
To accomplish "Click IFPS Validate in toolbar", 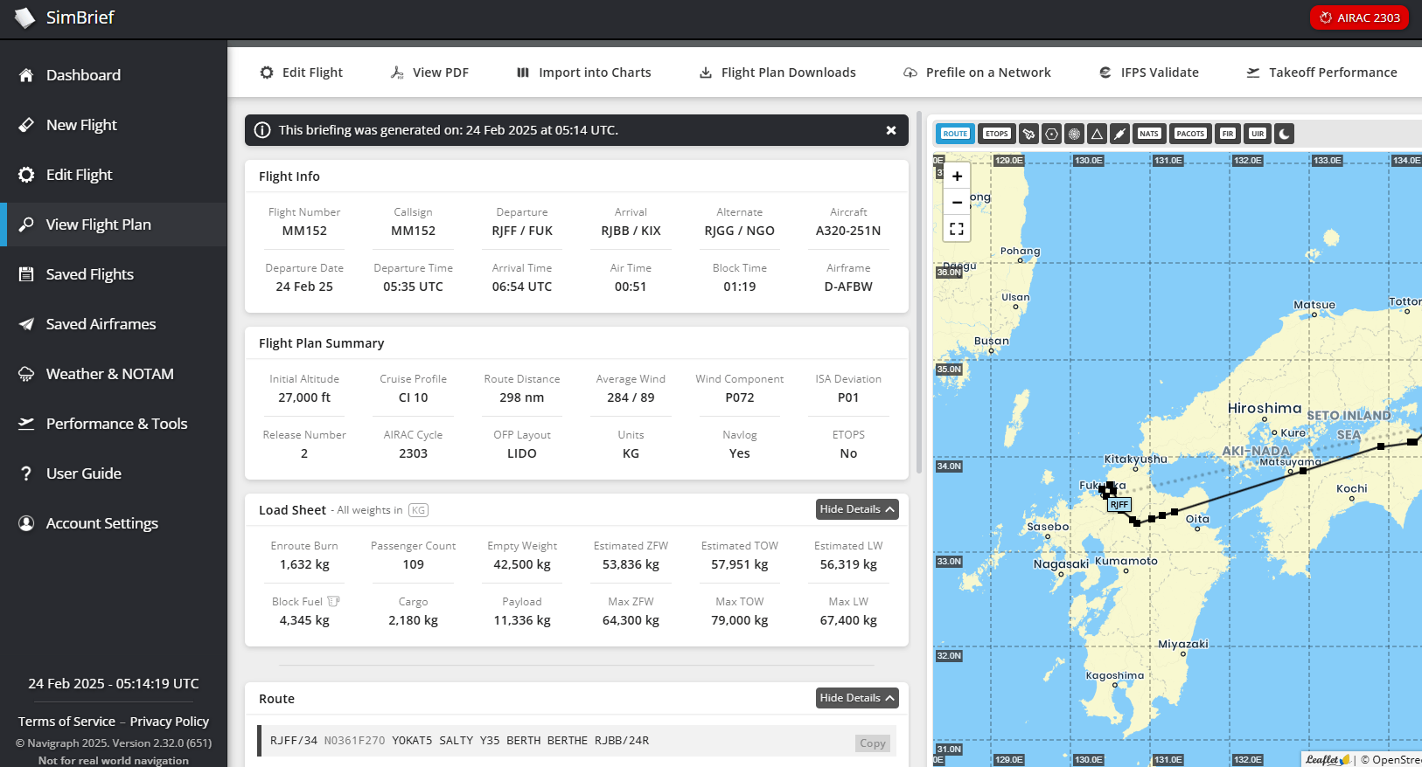I will [x=1148, y=73].
